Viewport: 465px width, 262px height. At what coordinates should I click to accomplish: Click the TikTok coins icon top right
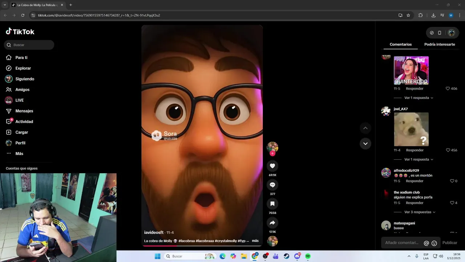(x=432, y=33)
